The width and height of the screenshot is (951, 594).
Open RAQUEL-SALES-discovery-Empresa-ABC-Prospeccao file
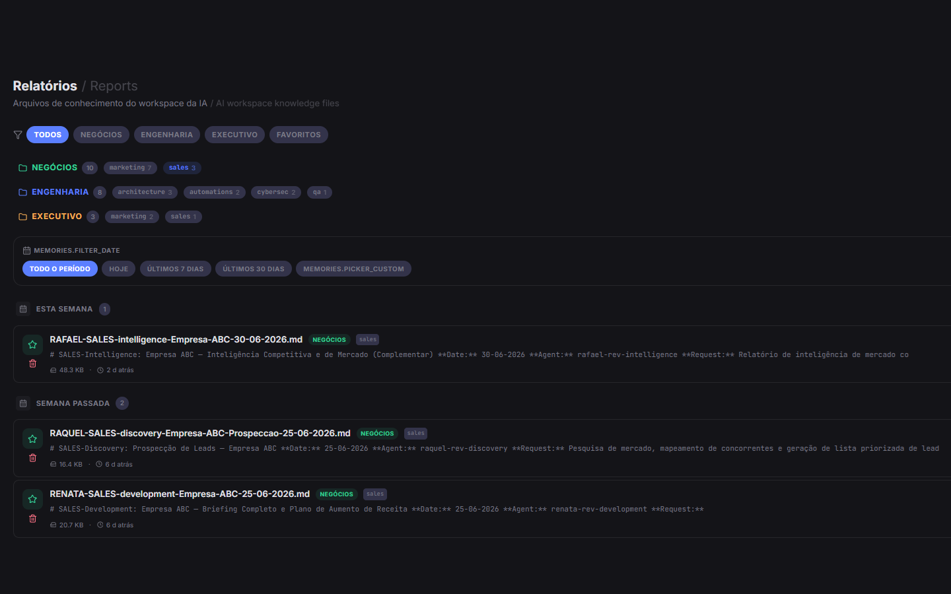coord(200,433)
